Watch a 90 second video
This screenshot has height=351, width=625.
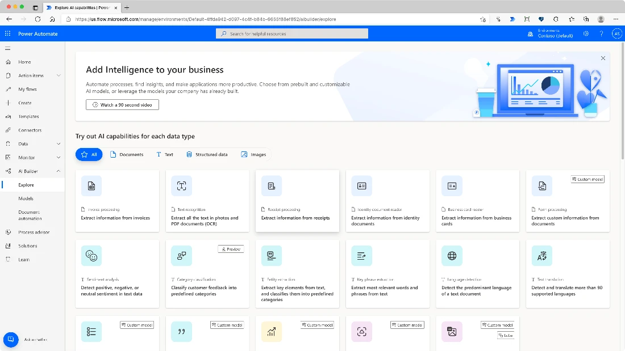tap(122, 105)
